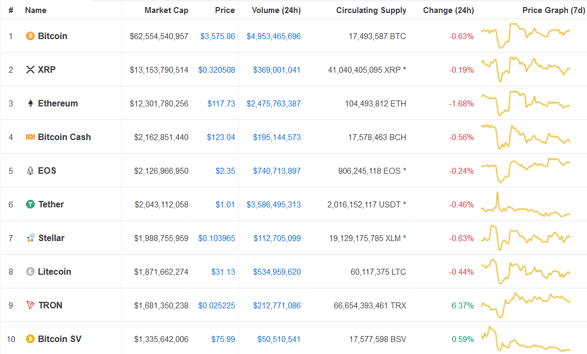
Task: Sort by the # rank column header
Action: tap(11, 10)
